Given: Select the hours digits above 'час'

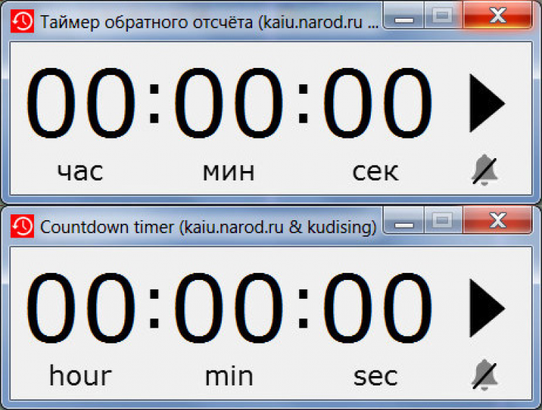Looking at the screenshot, I should click(x=81, y=103).
